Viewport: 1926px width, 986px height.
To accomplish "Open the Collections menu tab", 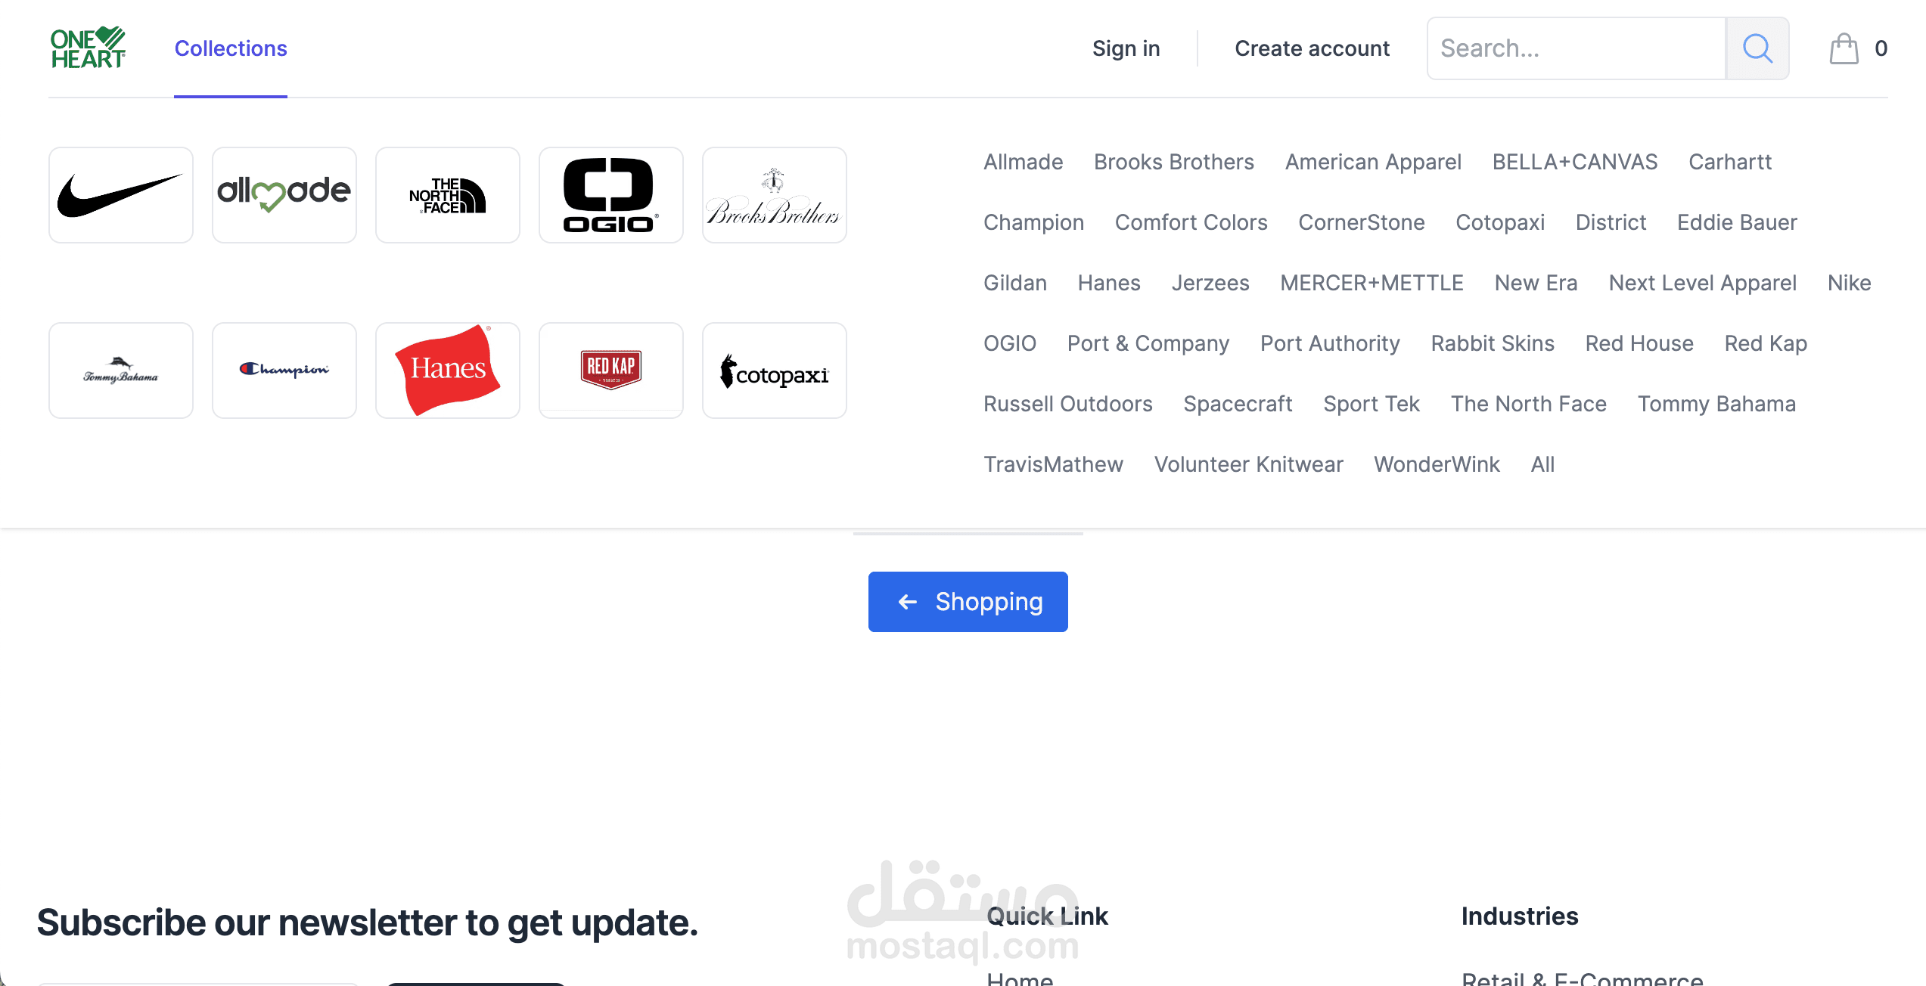I will (x=231, y=48).
